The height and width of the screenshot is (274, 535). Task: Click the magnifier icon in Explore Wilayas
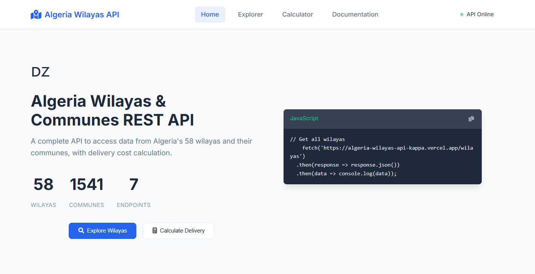[x=81, y=231]
